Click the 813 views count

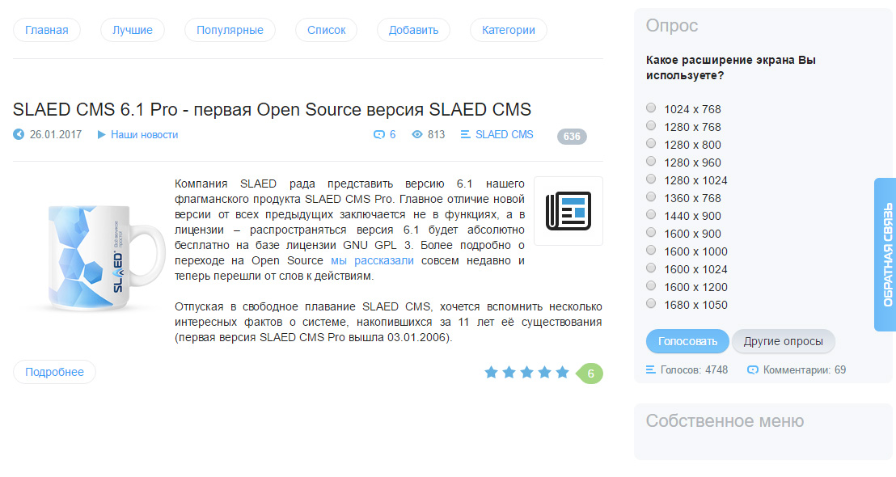tap(436, 135)
